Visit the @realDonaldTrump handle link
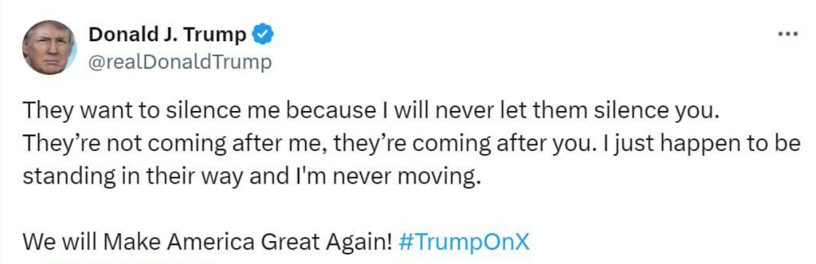Viewport: 816px width, 264px height. coord(179,63)
